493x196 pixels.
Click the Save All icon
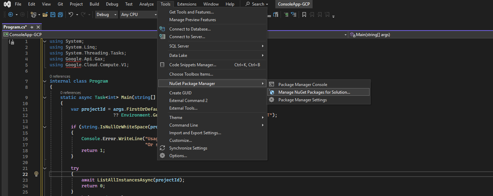(x=60, y=15)
